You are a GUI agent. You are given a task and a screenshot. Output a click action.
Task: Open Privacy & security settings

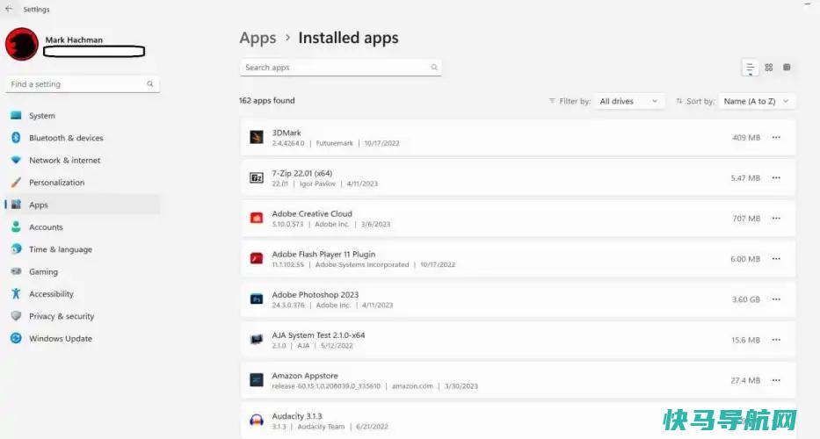82,316
